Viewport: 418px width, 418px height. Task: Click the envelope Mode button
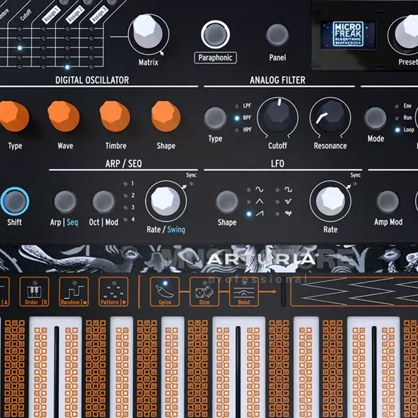click(375, 118)
